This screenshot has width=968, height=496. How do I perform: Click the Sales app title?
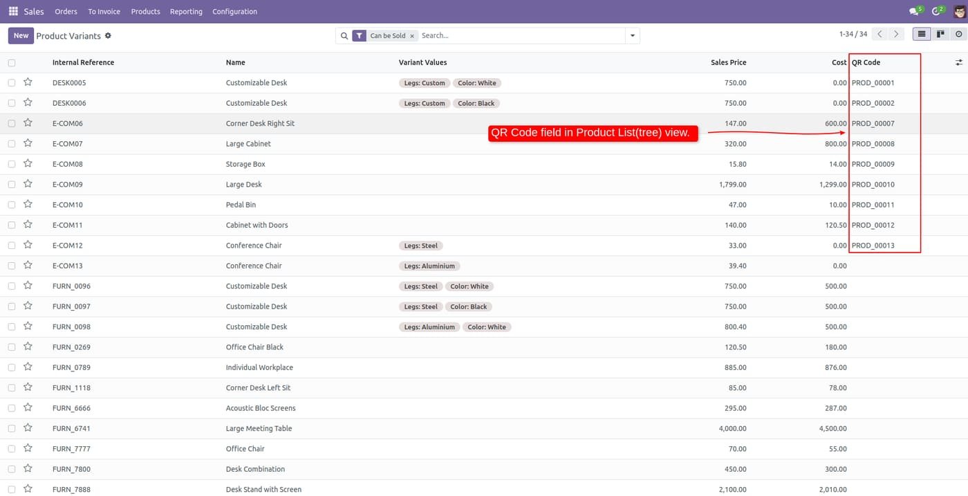34,12
